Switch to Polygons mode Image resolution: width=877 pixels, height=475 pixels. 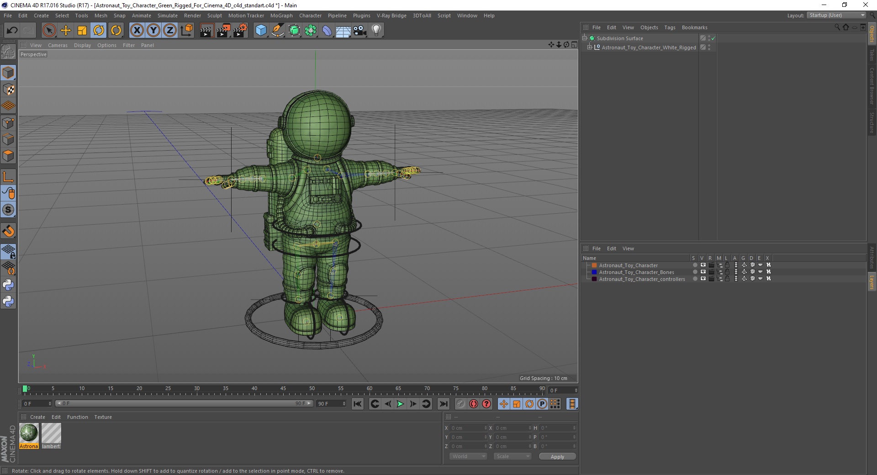pyautogui.click(x=8, y=156)
